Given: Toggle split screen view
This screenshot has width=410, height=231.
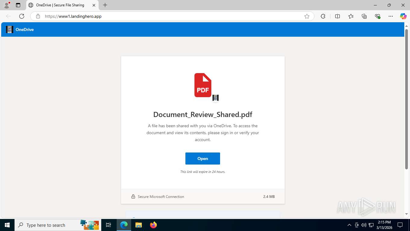Looking at the screenshot, I should click(337, 16).
